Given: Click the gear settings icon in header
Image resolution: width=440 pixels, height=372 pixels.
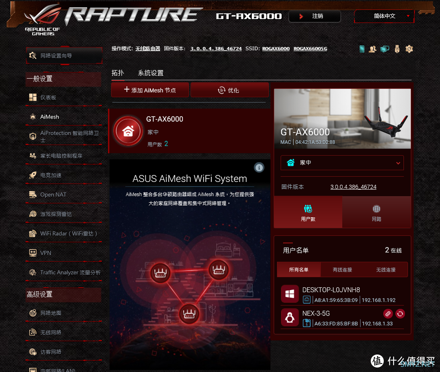Looking at the screenshot, I should [409, 49].
